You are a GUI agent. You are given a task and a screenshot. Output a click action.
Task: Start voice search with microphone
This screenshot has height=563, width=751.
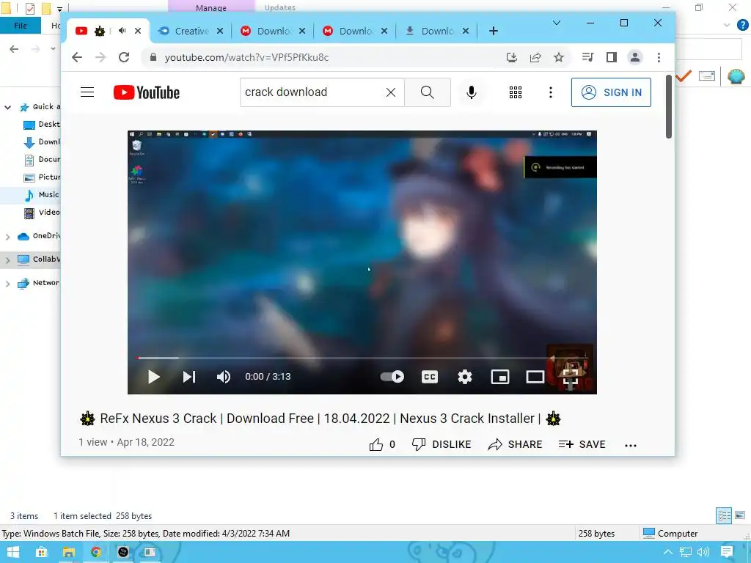pos(472,92)
